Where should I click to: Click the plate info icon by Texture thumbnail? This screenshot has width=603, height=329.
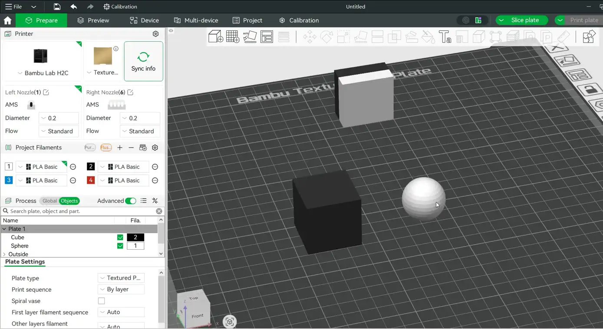[x=116, y=49]
